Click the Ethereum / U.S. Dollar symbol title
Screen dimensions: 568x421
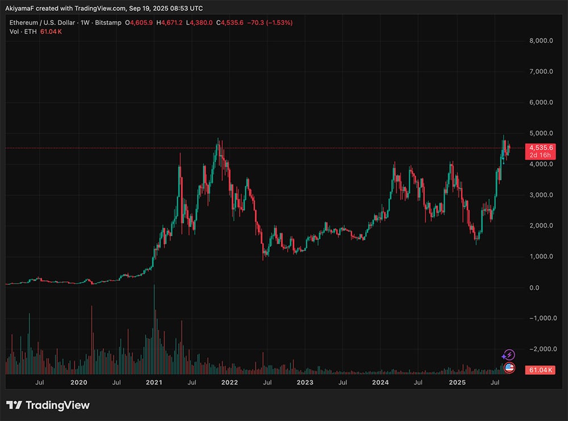[x=43, y=23]
